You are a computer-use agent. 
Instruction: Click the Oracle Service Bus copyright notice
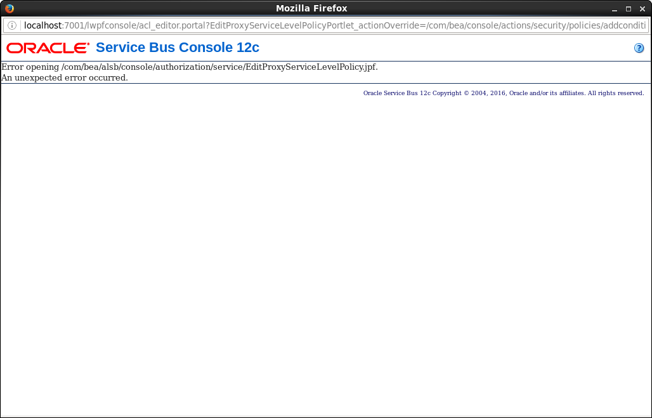(x=503, y=93)
